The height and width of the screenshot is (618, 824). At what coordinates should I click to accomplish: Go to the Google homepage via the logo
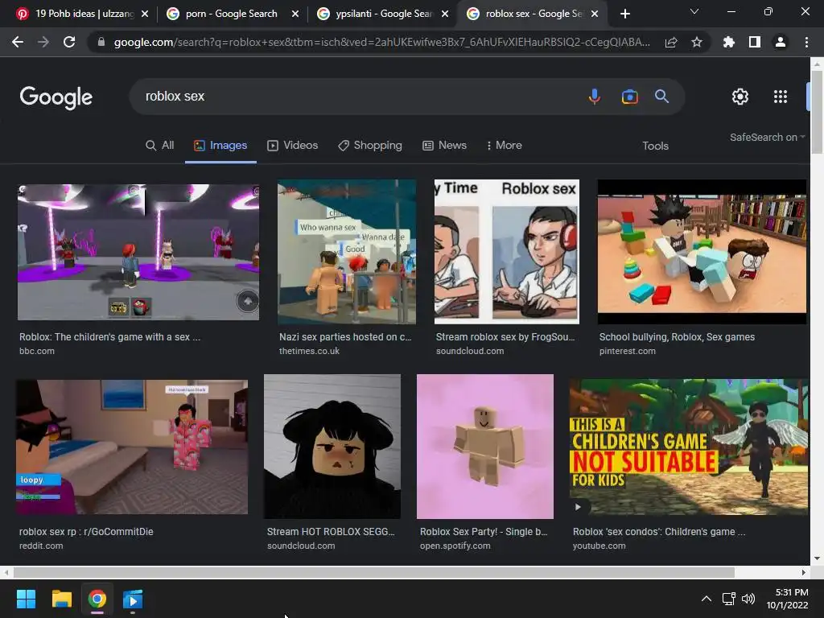tap(56, 97)
